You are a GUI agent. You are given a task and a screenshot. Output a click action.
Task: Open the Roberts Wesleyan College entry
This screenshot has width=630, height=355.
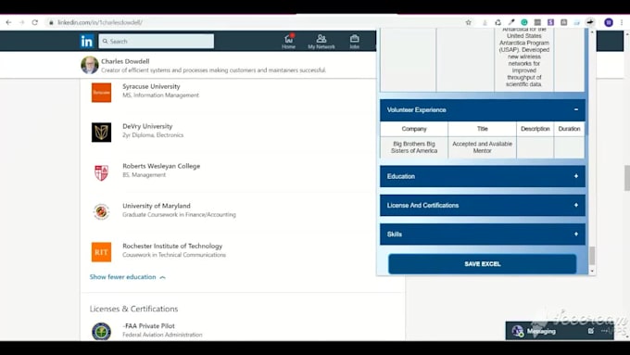(x=161, y=166)
